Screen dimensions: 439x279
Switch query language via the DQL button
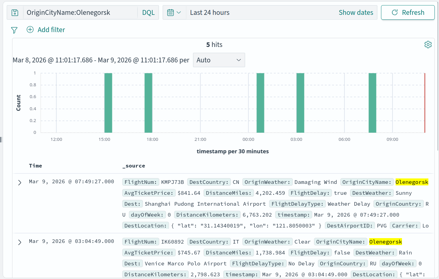[x=148, y=12]
